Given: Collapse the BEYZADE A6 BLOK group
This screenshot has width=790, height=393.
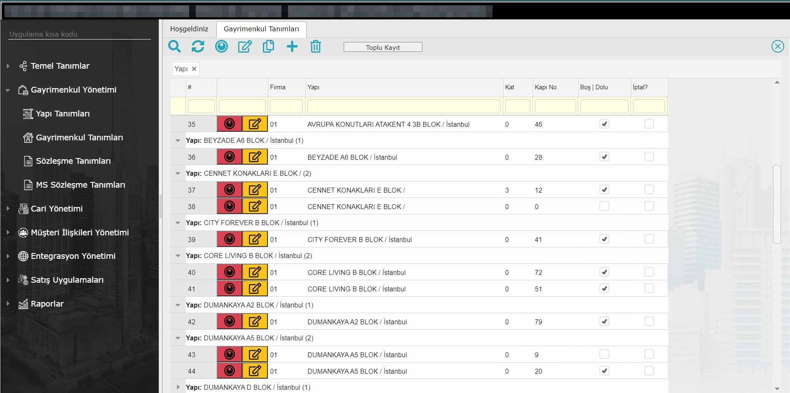Looking at the screenshot, I should click(178, 141).
